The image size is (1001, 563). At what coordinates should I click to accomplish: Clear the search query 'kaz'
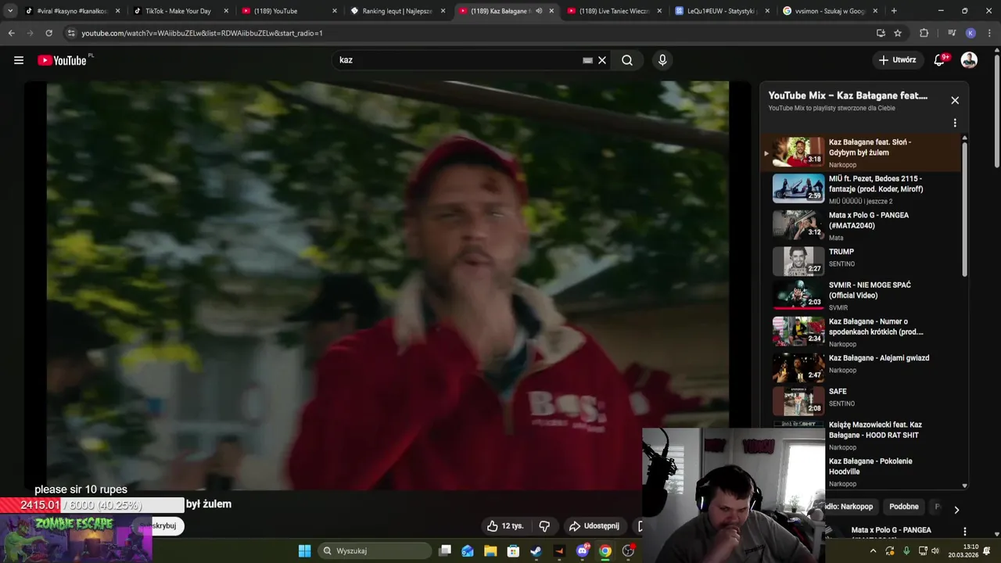point(602,60)
